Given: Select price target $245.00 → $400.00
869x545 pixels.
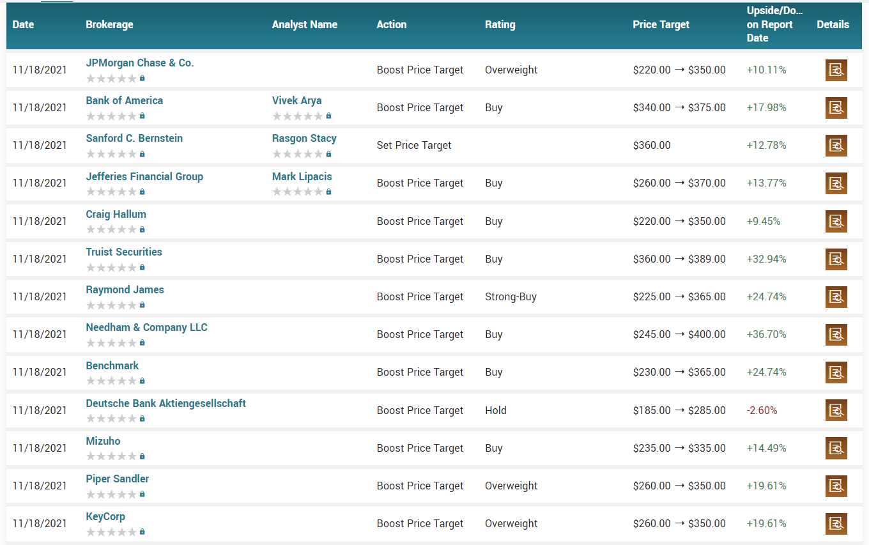Looking at the screenshot, I should [x=679, y=334].
